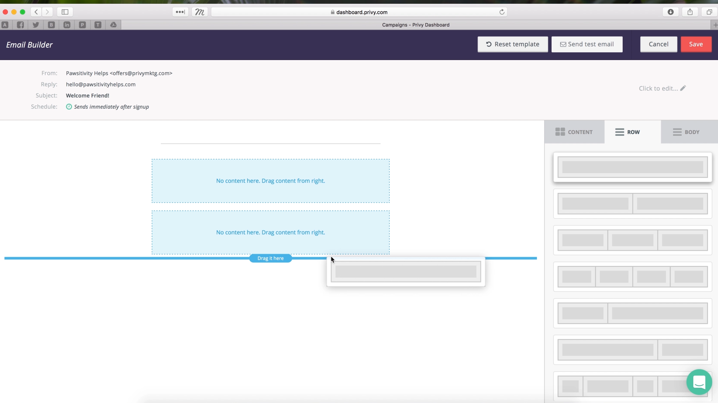Click 'Sends immediately after signup' text
718x403 pixels.
click(111, 107)
